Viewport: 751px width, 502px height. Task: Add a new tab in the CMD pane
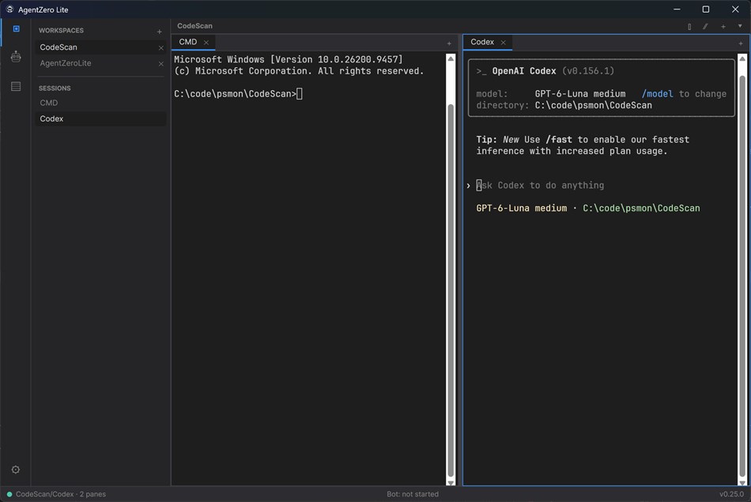tap(449, 43)
